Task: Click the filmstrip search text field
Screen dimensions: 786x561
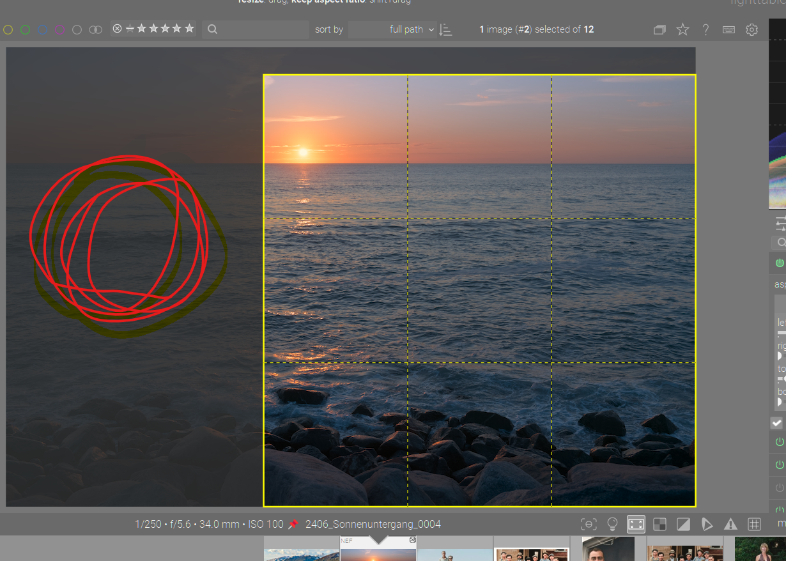Action: click(x=256, y=29)
